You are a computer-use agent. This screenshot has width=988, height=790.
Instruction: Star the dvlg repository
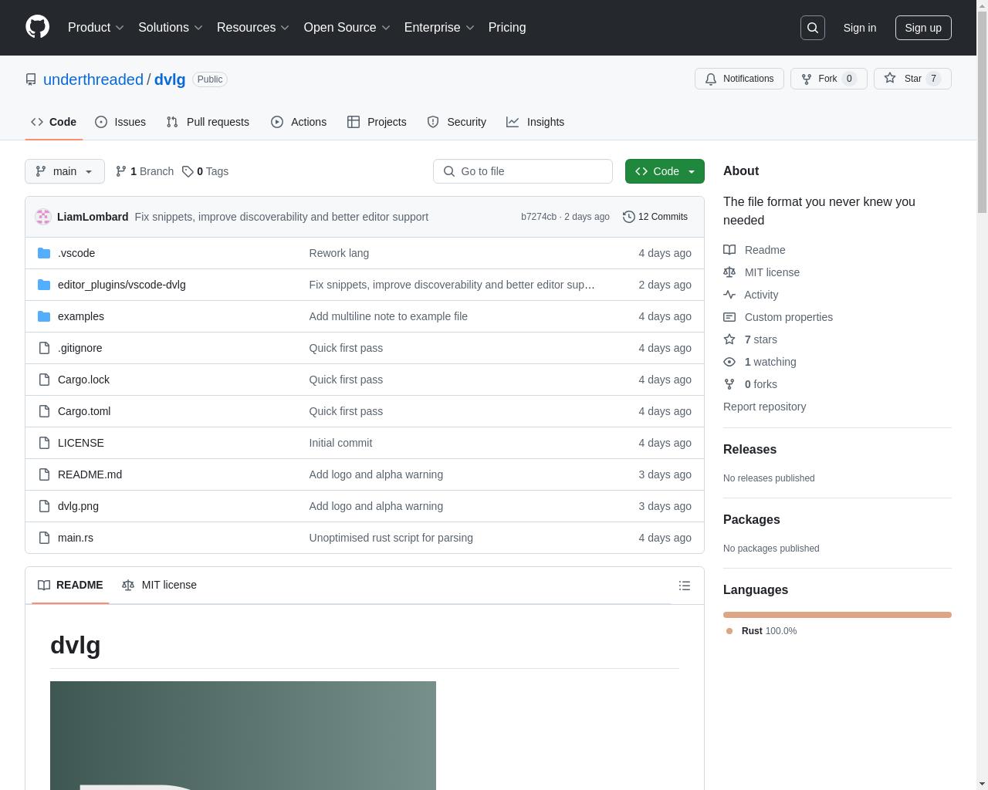(912, 79)
